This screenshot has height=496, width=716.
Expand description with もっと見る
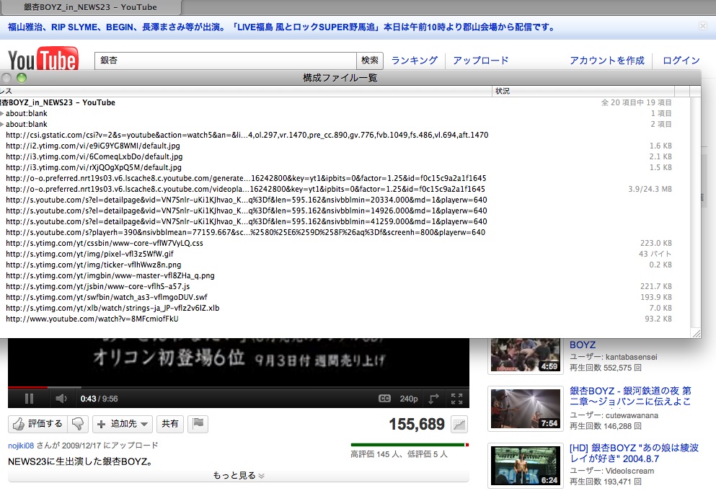(239, 475)
